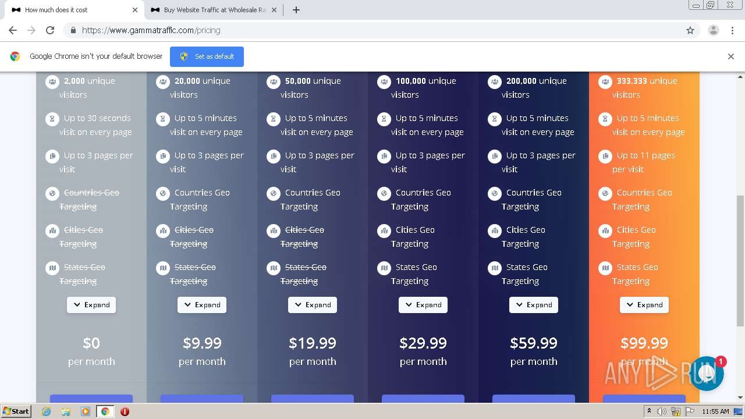
Task: Click the $99.99 price text
Action: click(644, 343)
